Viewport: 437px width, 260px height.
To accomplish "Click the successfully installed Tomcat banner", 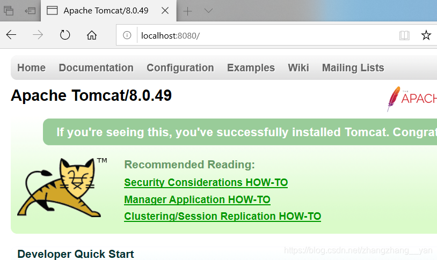I will [x=240, y=132].
